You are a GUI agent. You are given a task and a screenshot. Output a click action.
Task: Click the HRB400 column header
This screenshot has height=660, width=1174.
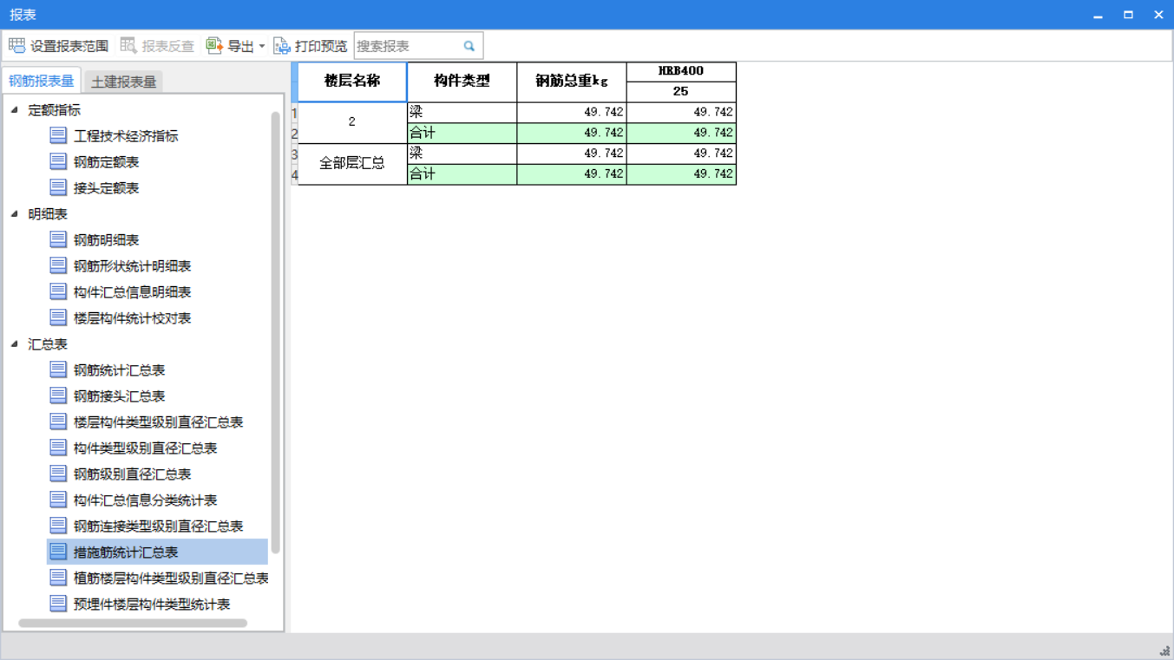pyautogui.click(x=681, y=72)
